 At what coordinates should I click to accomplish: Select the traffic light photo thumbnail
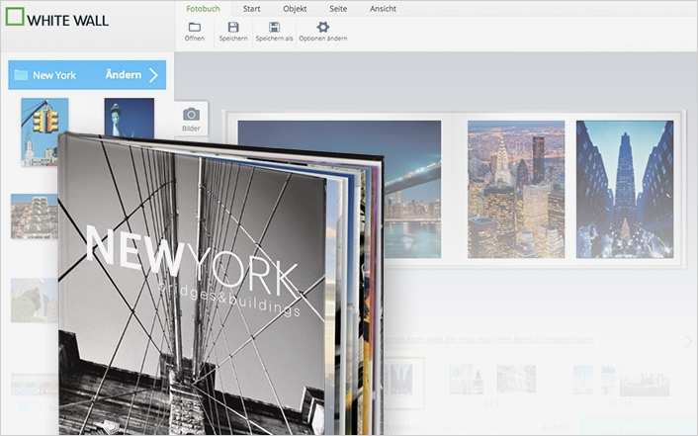click(44, 131)
